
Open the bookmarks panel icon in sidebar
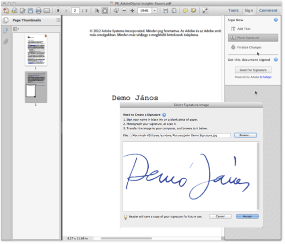click(x=5, y=31)
